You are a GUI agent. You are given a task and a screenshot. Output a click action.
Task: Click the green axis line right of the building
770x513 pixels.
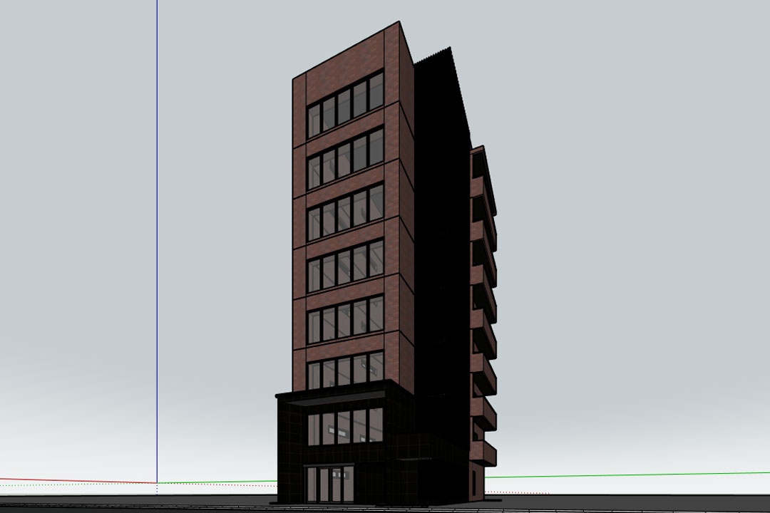(x=627, y=475)
